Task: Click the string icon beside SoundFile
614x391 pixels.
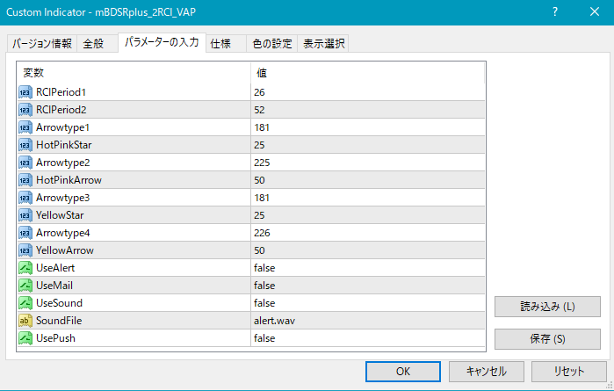Action: tap(25, 321)
